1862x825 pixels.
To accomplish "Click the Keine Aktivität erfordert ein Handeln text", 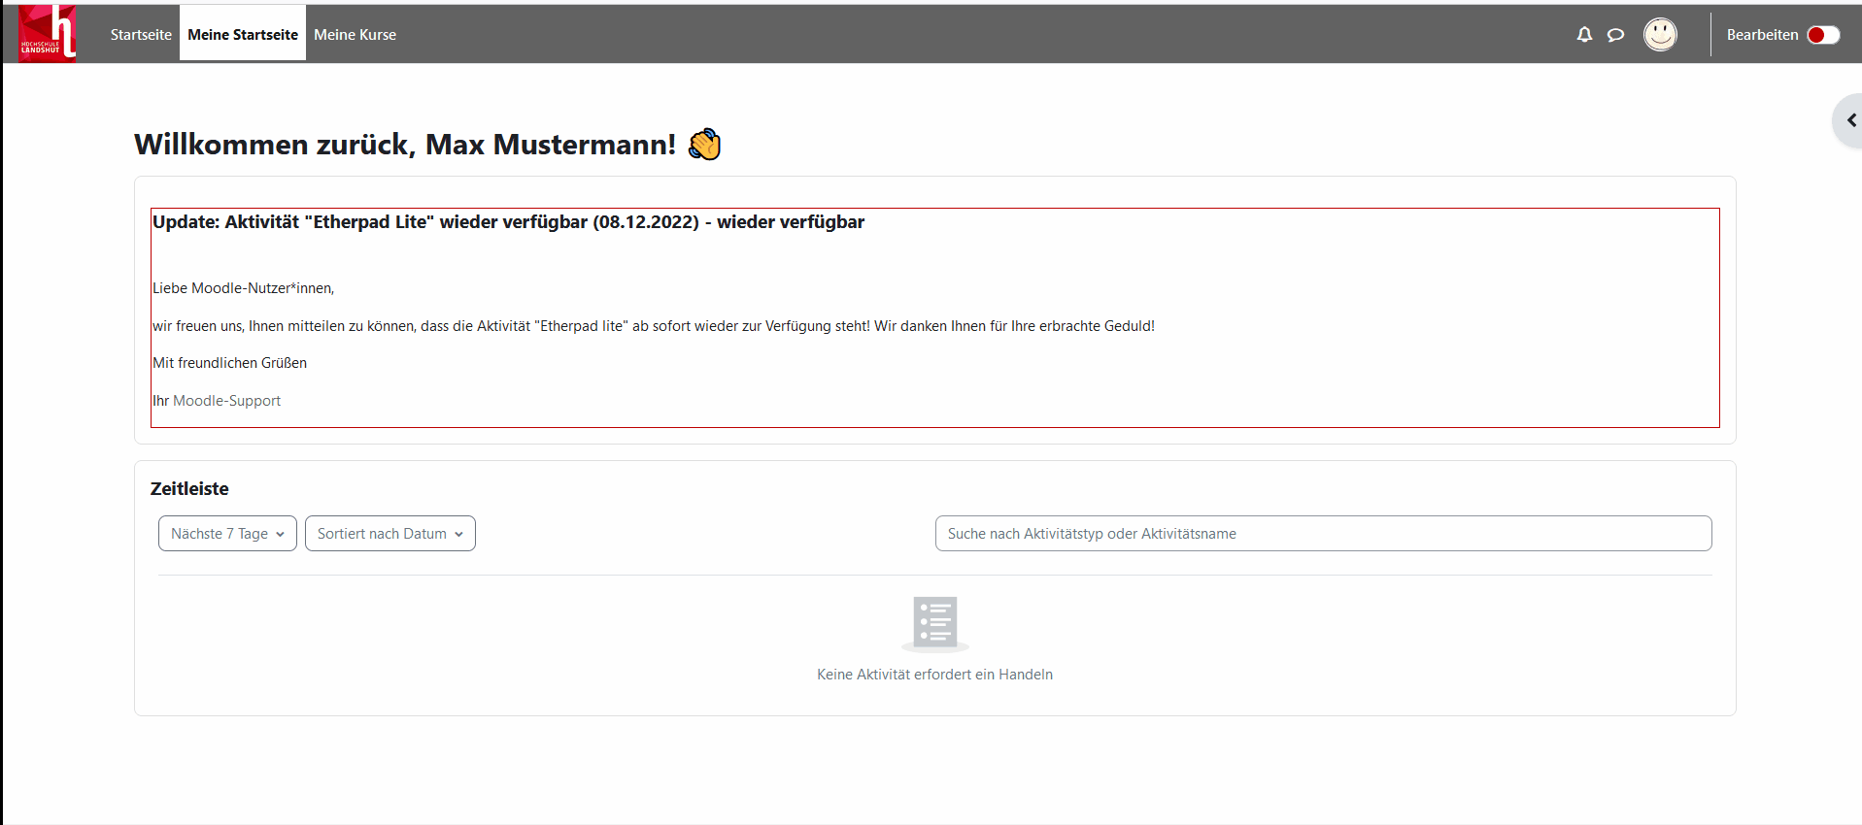I will pos(934,675).
